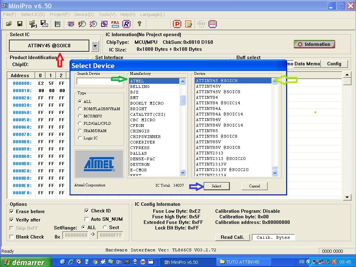Toggle the Verify after checkbox
The height and width of the screenshot is (267, 356).
[11, 220]
